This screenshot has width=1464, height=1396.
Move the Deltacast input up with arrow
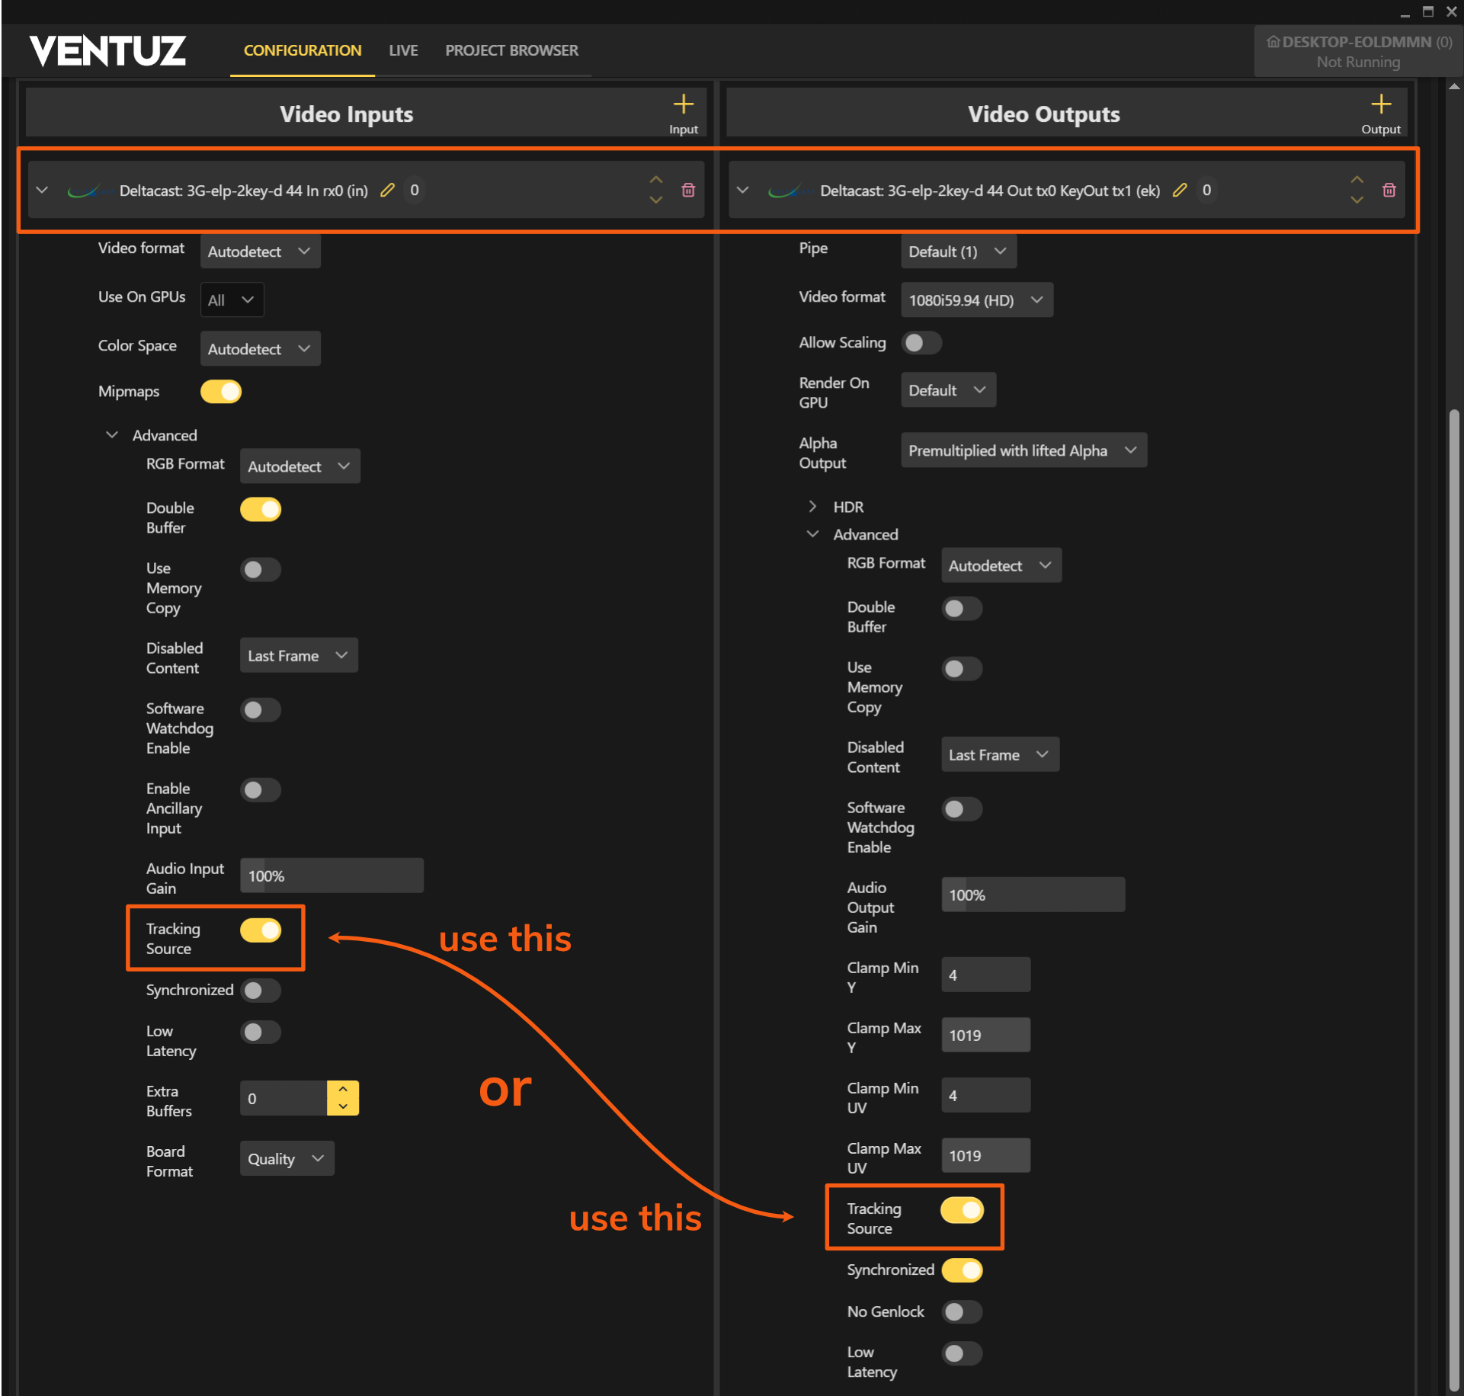point(655,181)
